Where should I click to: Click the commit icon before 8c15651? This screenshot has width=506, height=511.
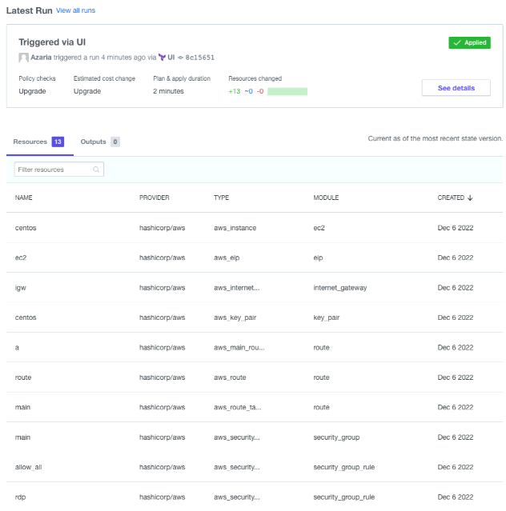(181, 58)
